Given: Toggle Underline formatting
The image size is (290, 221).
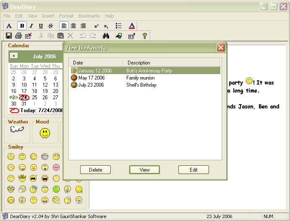Looking at the screenshot, I should coord(41,26).
